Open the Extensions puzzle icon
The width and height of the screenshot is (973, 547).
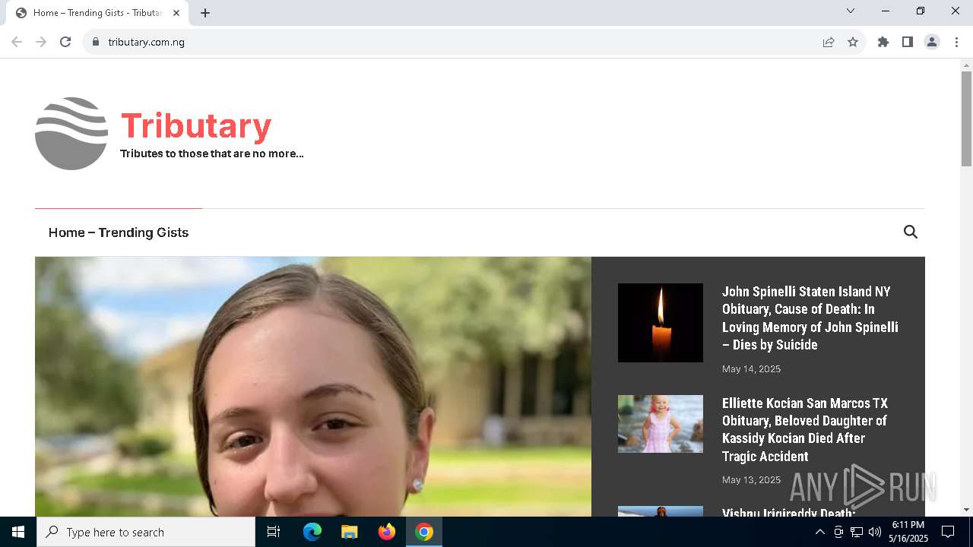(883, 42)
